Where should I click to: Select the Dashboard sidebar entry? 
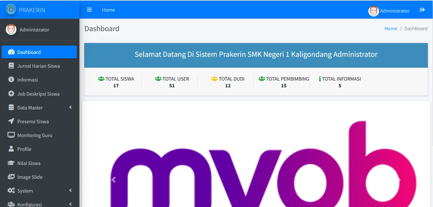pyautogui.click(x=30, y=52)
